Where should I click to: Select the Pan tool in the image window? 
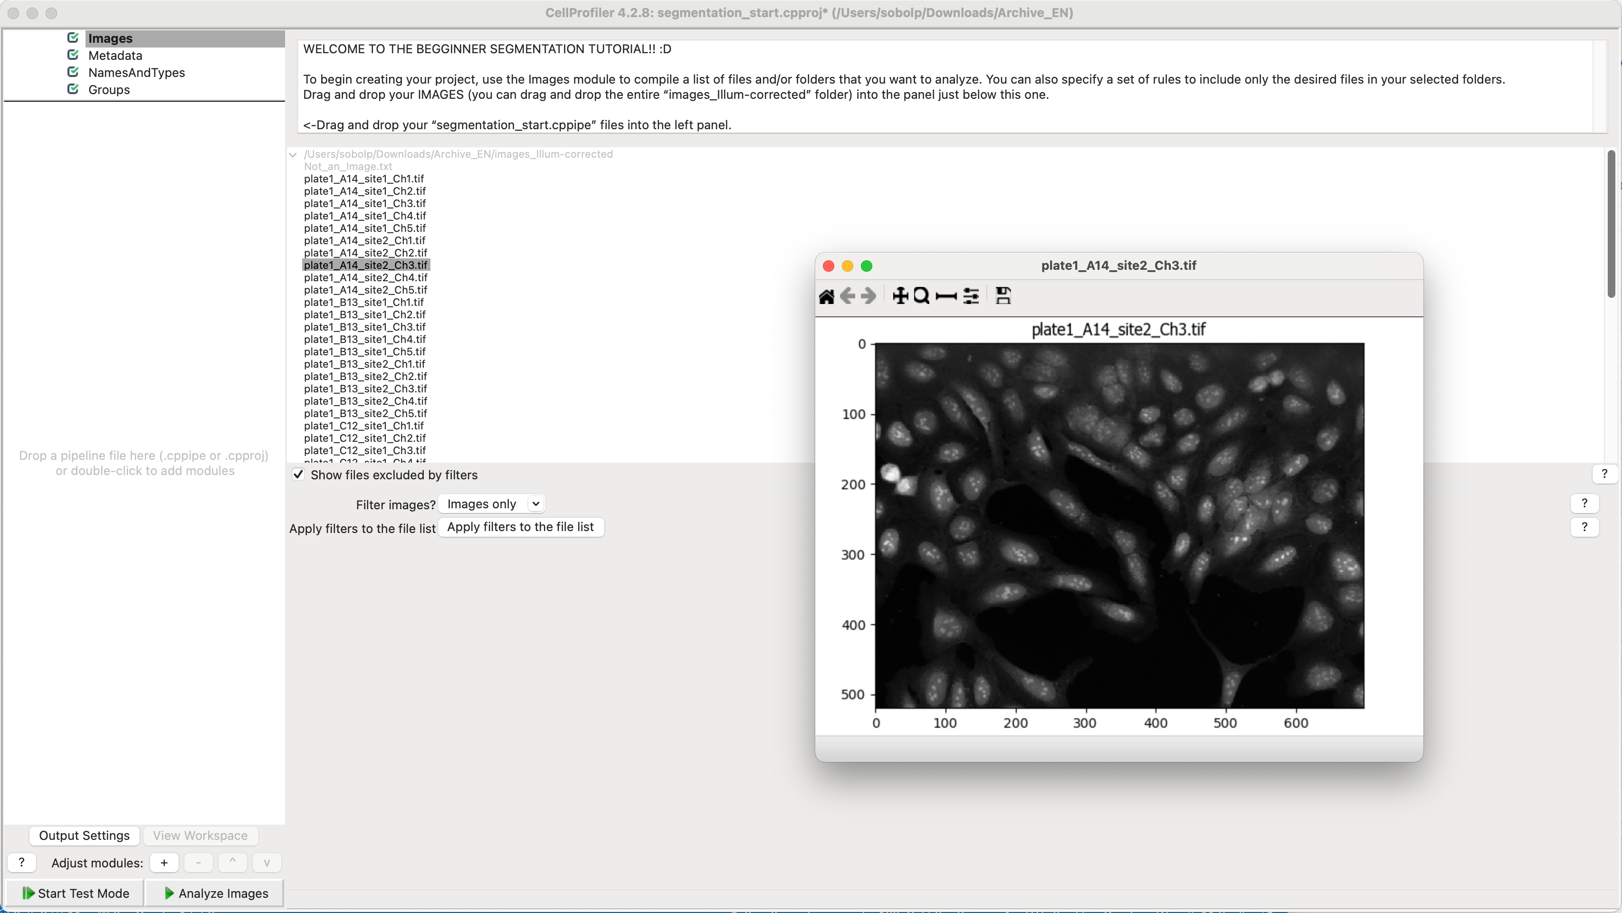coord(900,295)
